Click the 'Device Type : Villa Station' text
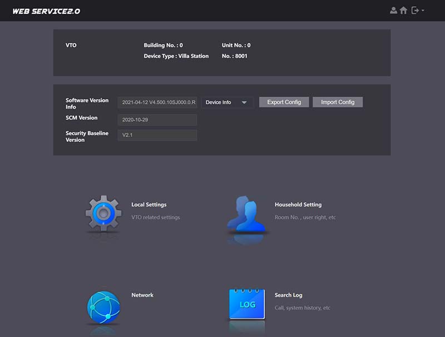The image size is (445, 337). coord(176,56)
